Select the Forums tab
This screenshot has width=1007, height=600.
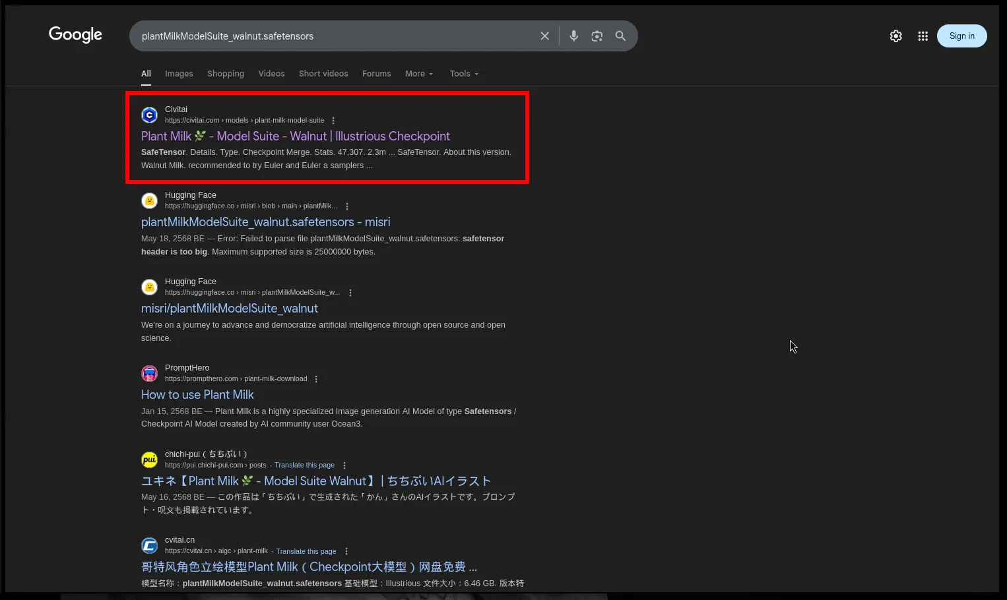coord(376,74)
